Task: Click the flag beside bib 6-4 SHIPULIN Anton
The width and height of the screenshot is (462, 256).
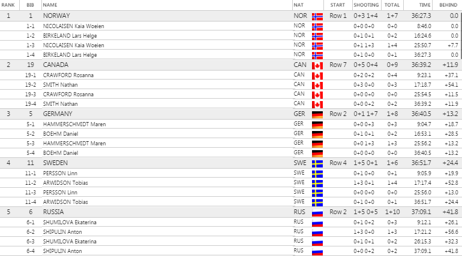Action: (317, 251)
